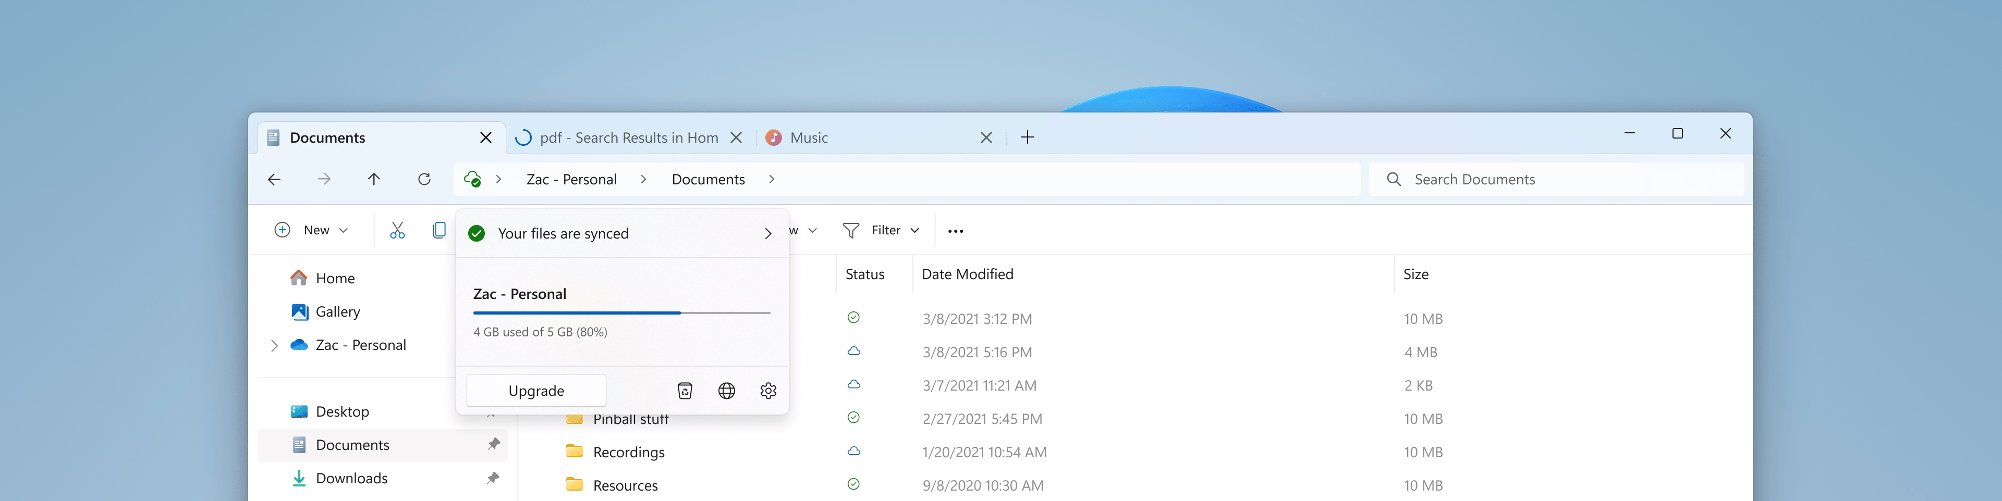Open the Downloads folder in sidebar
Viewport: 2002px width, 501px height.
(351, 479)
